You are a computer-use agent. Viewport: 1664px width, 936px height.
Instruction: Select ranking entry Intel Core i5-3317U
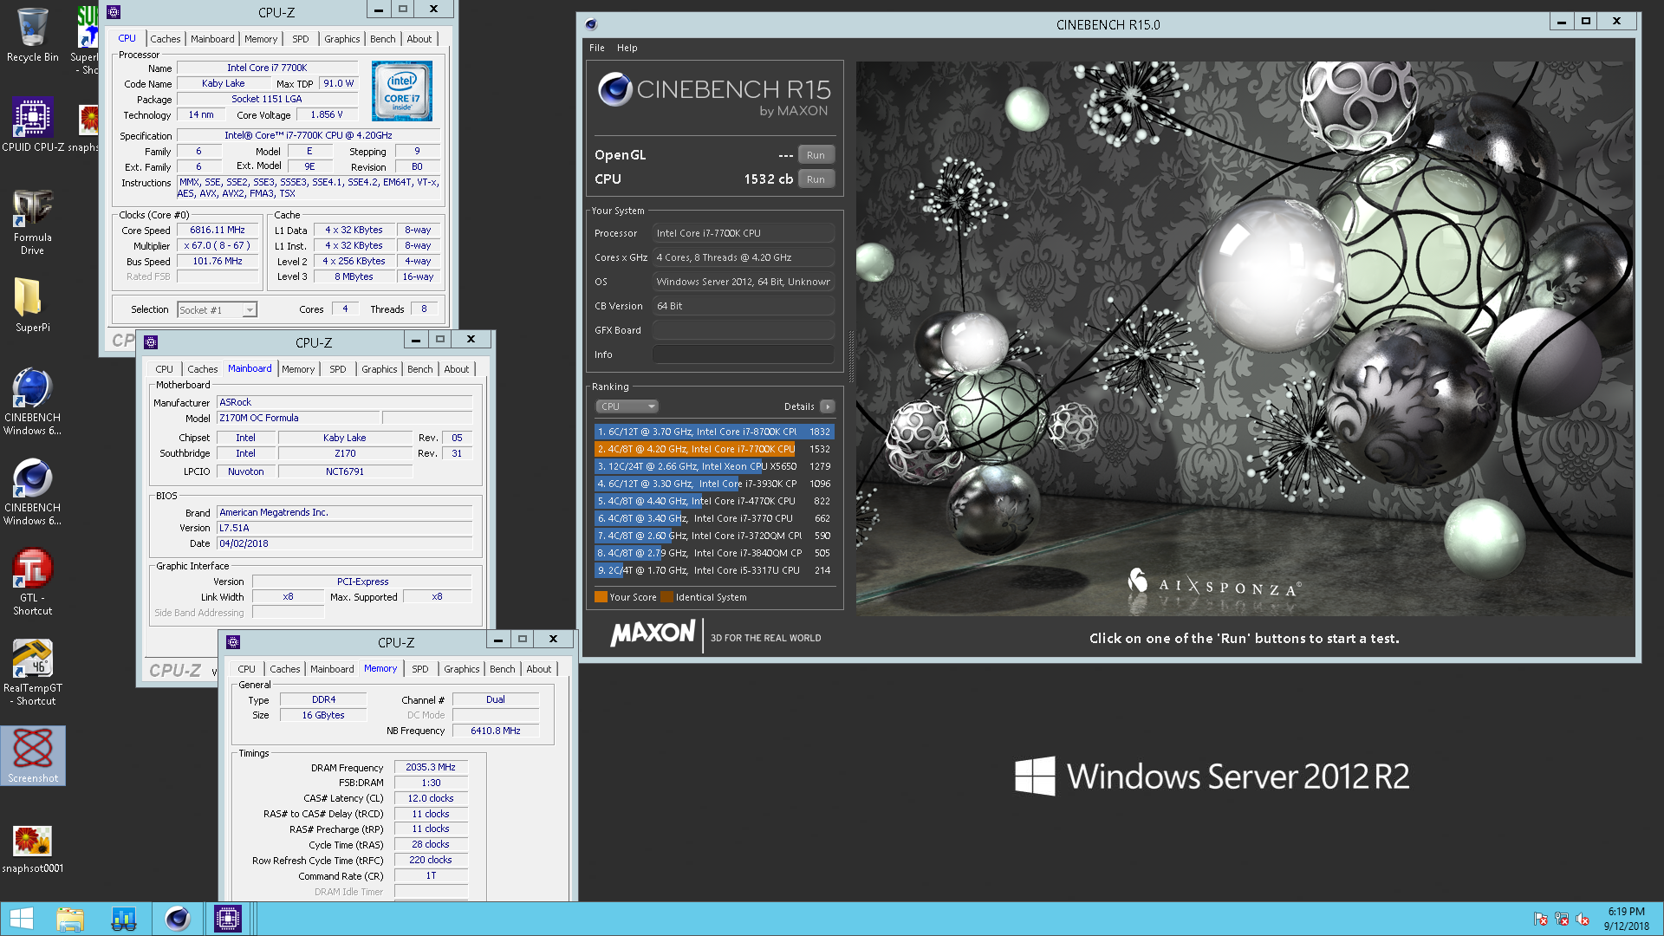click(x=713, y=570)
